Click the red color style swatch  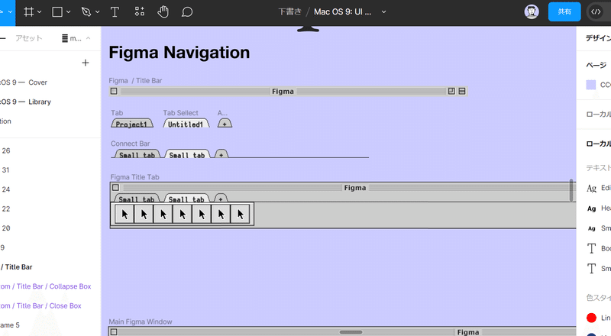[x=590, y=318]
